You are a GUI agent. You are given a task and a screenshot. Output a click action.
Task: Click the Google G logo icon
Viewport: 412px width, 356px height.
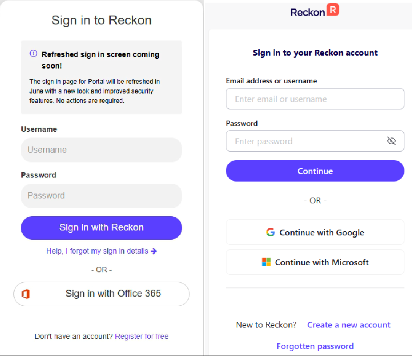click(x=271, y=232)
